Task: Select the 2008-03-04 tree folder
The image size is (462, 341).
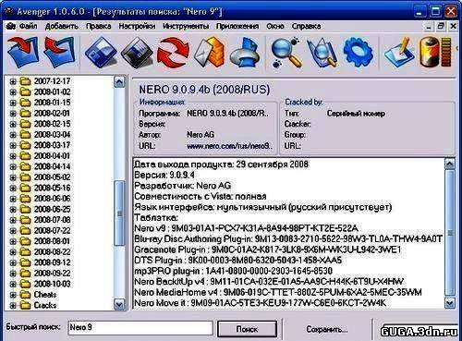Action: [x=52, y=135]
